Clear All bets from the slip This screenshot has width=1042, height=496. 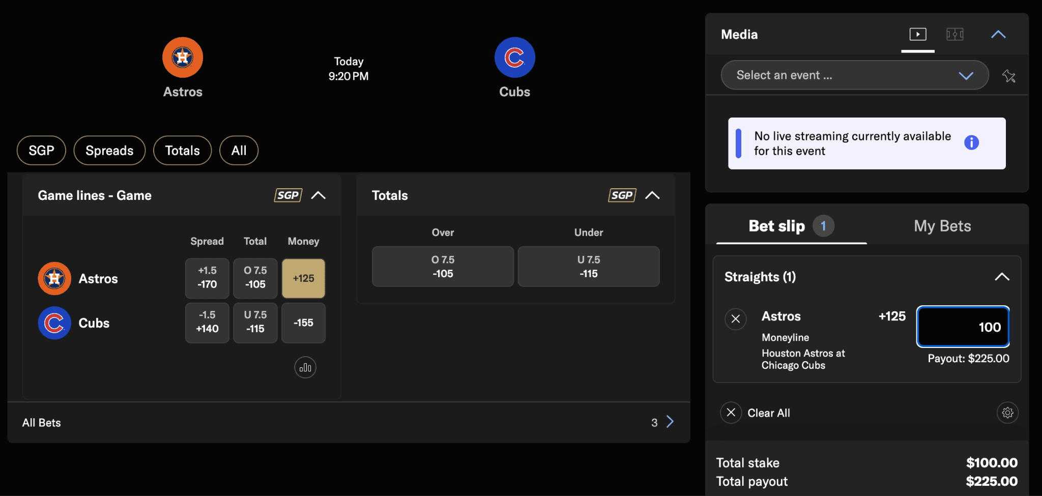tap(756, 413)
